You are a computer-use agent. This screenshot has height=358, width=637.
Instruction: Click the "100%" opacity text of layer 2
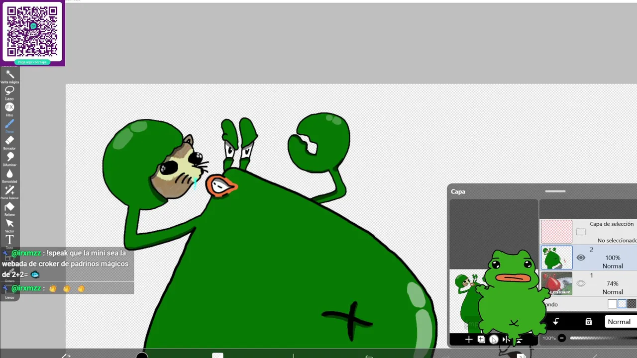pos(613,258)
